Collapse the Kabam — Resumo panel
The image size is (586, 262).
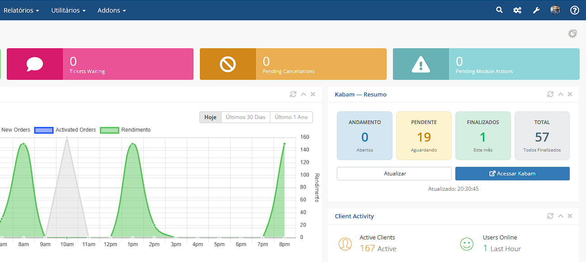pos(561,94)
